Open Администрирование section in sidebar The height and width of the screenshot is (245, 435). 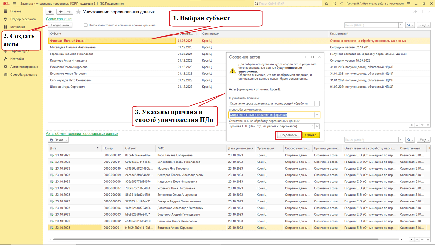click(x=24, y=67)
